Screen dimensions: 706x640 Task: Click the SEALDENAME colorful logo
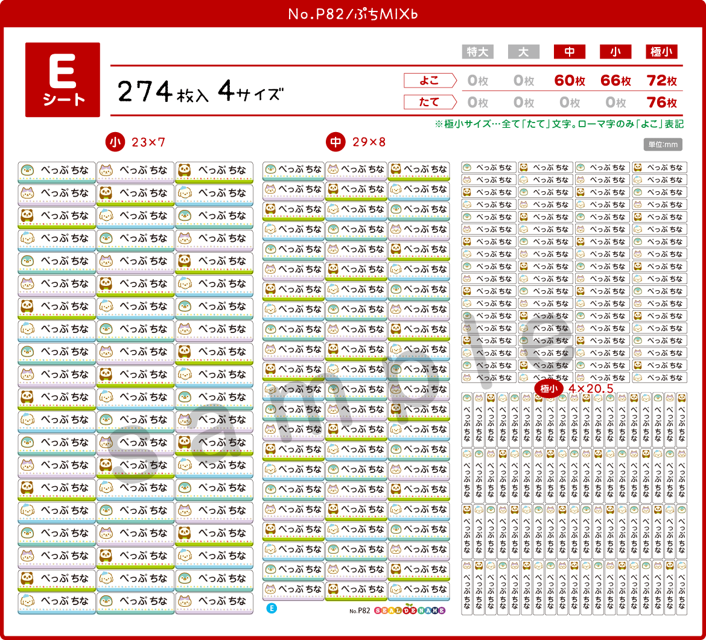410,610
